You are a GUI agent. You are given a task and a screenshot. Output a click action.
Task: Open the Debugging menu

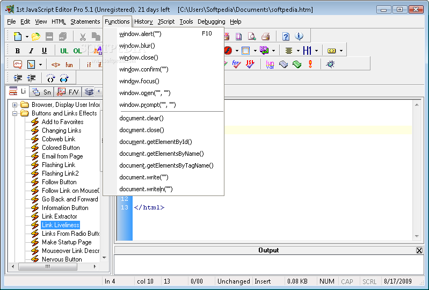(x=212, y=21)
